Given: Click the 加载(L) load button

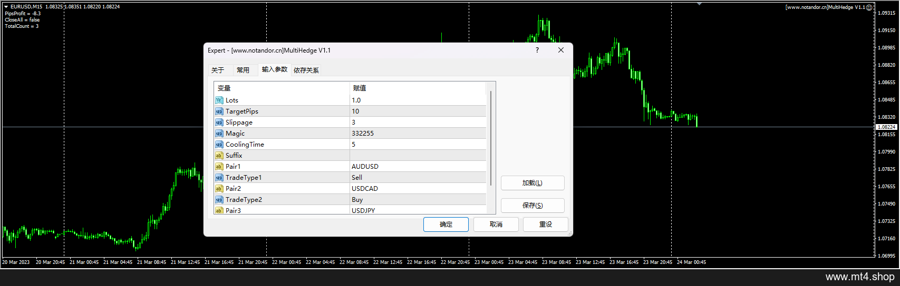Looking at the screenshot, I should pyautogui.click(x=533, y=183).
